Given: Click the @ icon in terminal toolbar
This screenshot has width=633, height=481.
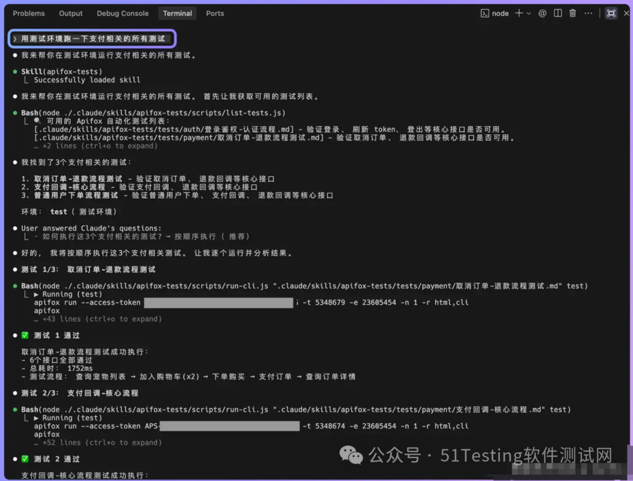Looking at the screenshot, I should [542, 13].
